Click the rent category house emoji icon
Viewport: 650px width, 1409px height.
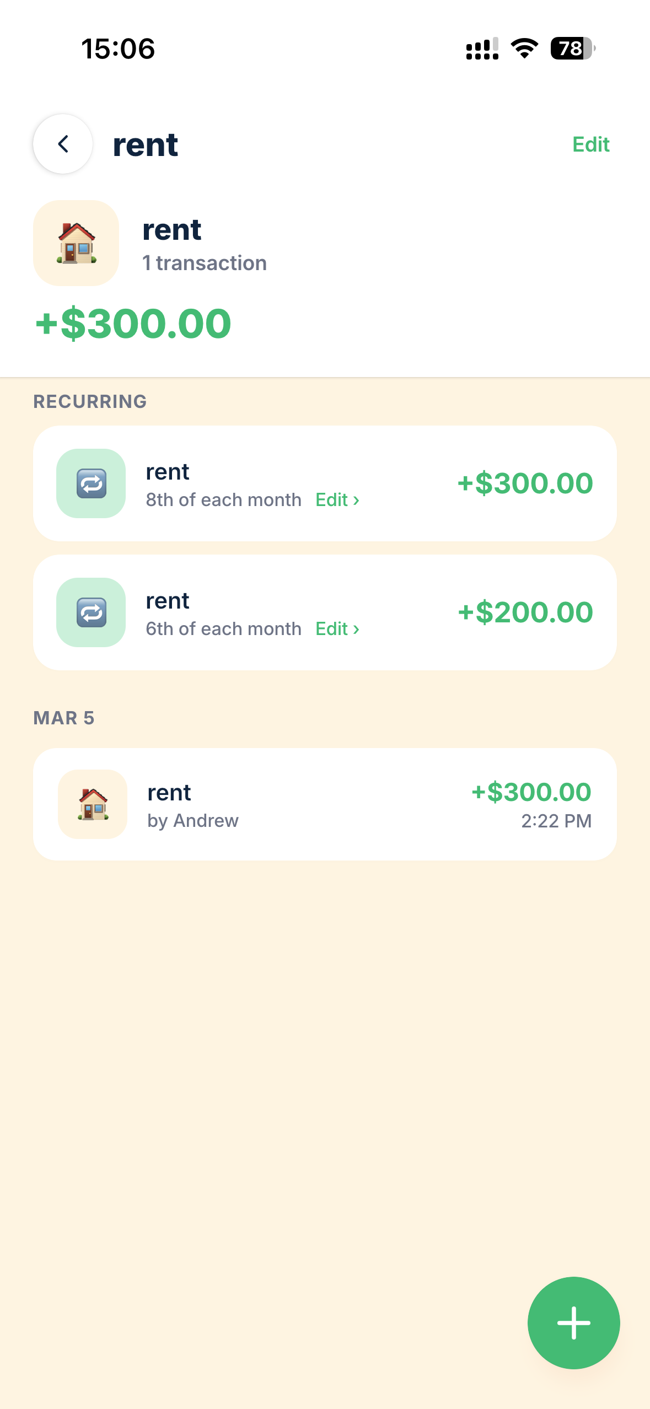pos(76,244)
